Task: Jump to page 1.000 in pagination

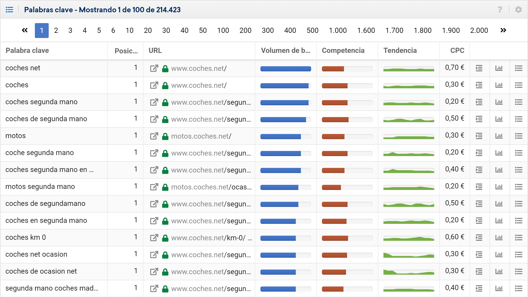Action: coord(338,30)
